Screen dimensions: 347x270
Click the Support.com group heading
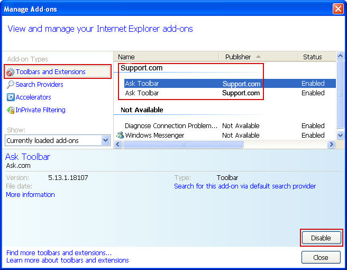(x=141, y=68)
